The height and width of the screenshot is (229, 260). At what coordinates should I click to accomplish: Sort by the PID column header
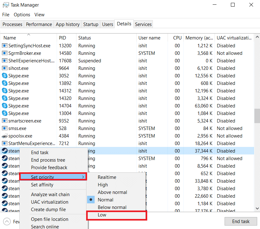click(x=66, y=38)
